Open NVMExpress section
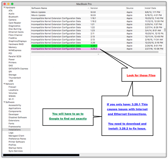This screenshot has height=159, width=168. pos(15,50)
